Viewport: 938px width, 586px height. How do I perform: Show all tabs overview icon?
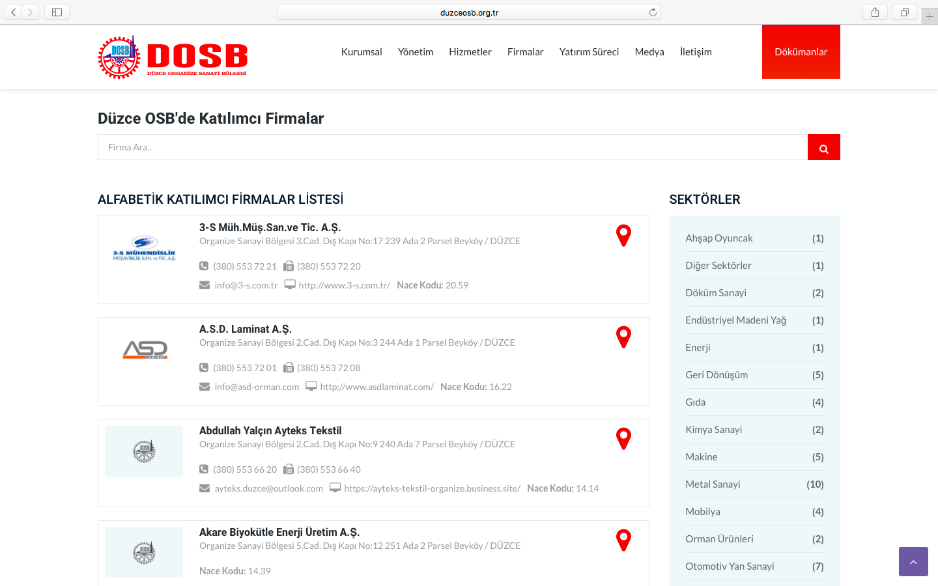904,12
